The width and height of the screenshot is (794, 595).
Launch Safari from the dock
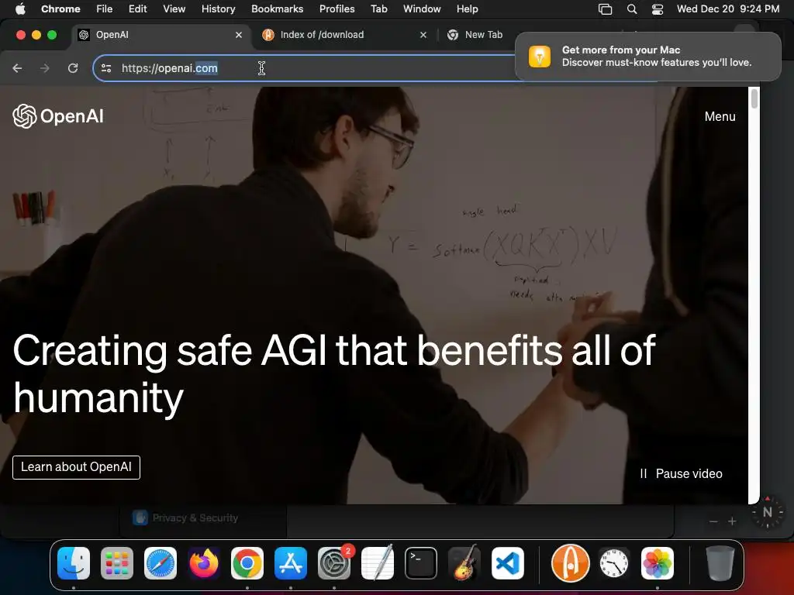(161, 563)
